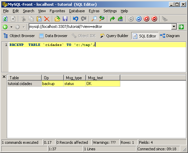Viewport: 188px width, 153px height.
Task: Run the query with the green arrow icon
Action: (x=113, y=19)
